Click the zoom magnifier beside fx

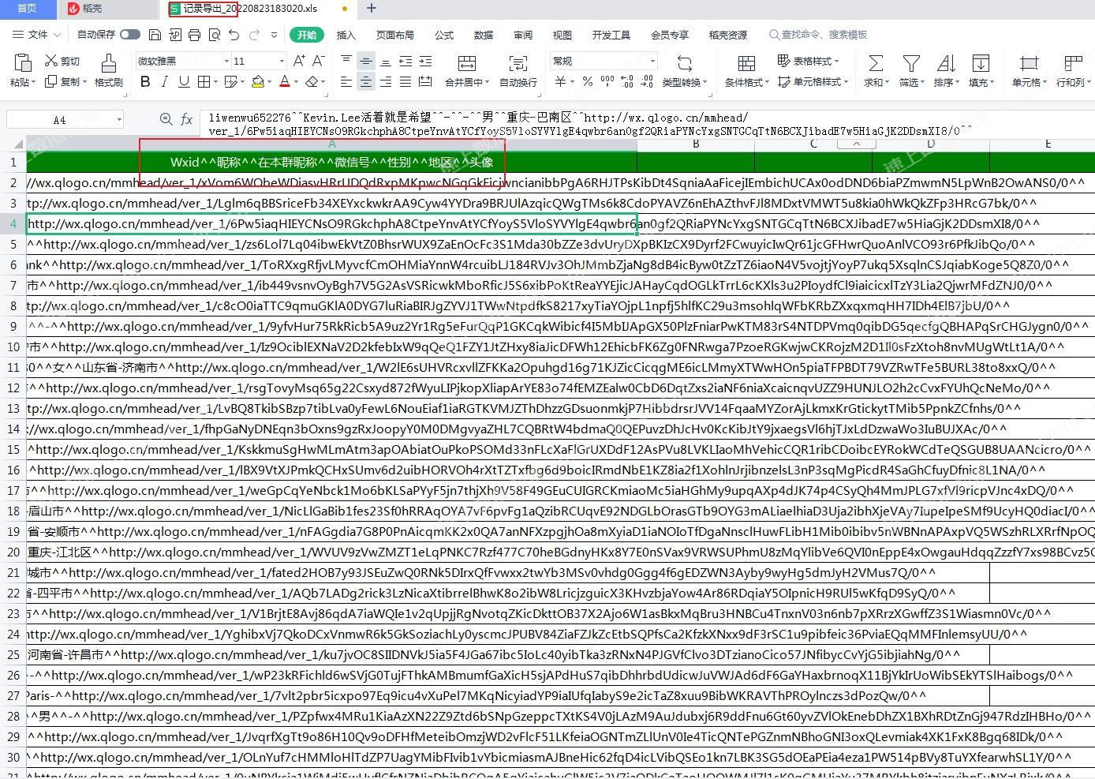click(x=166, y=119)
